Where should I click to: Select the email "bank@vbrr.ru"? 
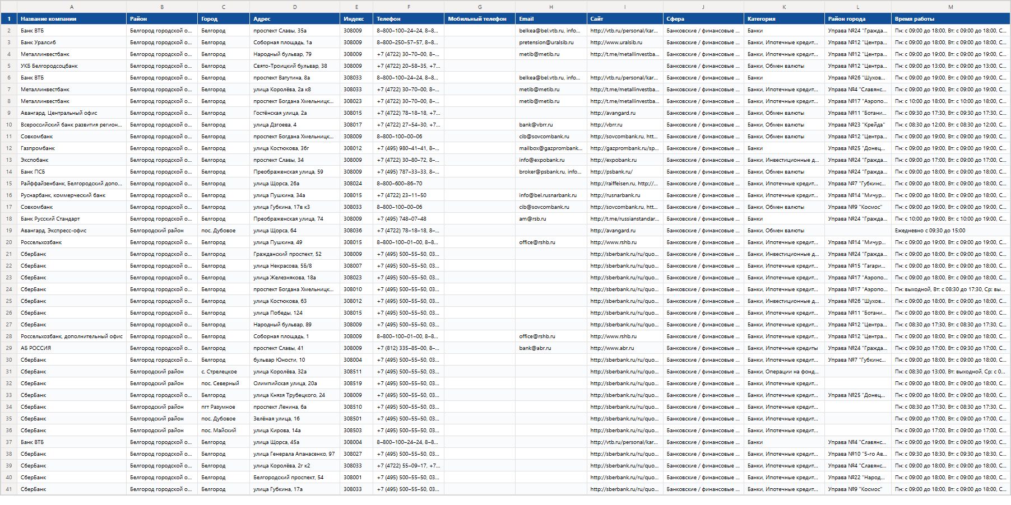click(551, 125)
